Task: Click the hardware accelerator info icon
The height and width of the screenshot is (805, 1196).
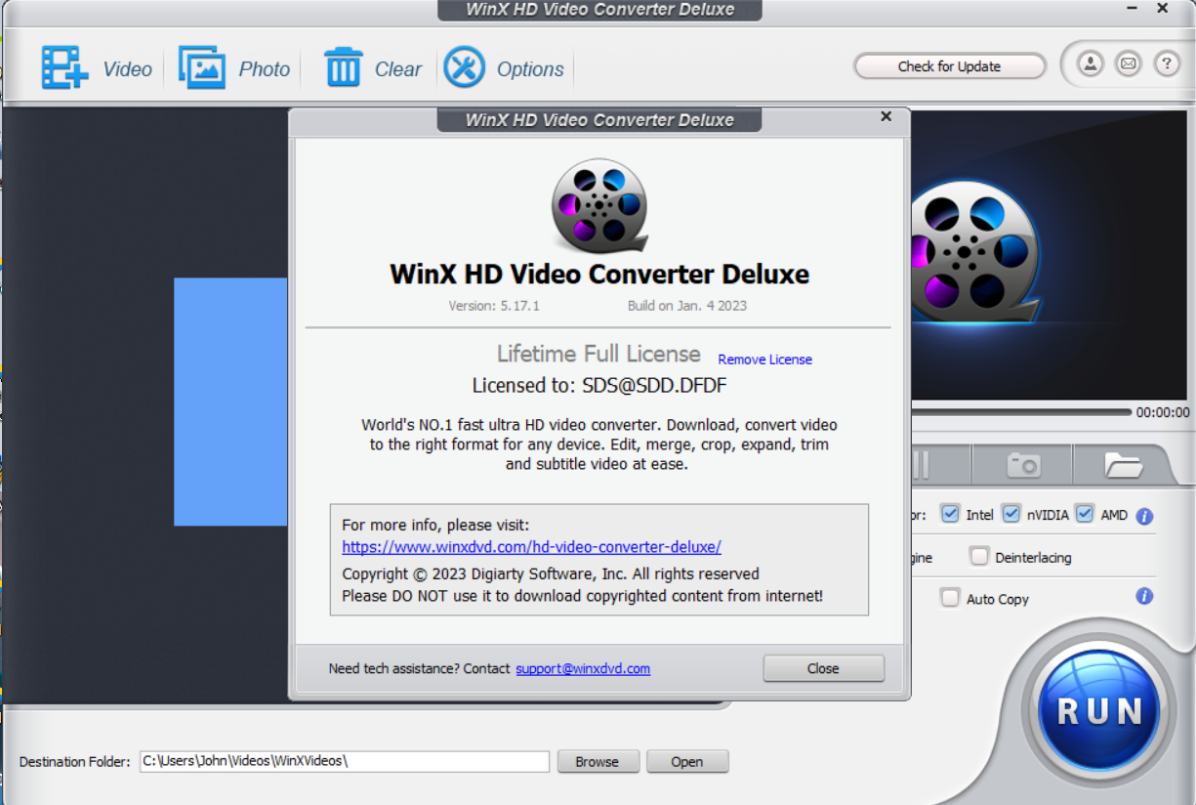Action: click(1144, 516)
